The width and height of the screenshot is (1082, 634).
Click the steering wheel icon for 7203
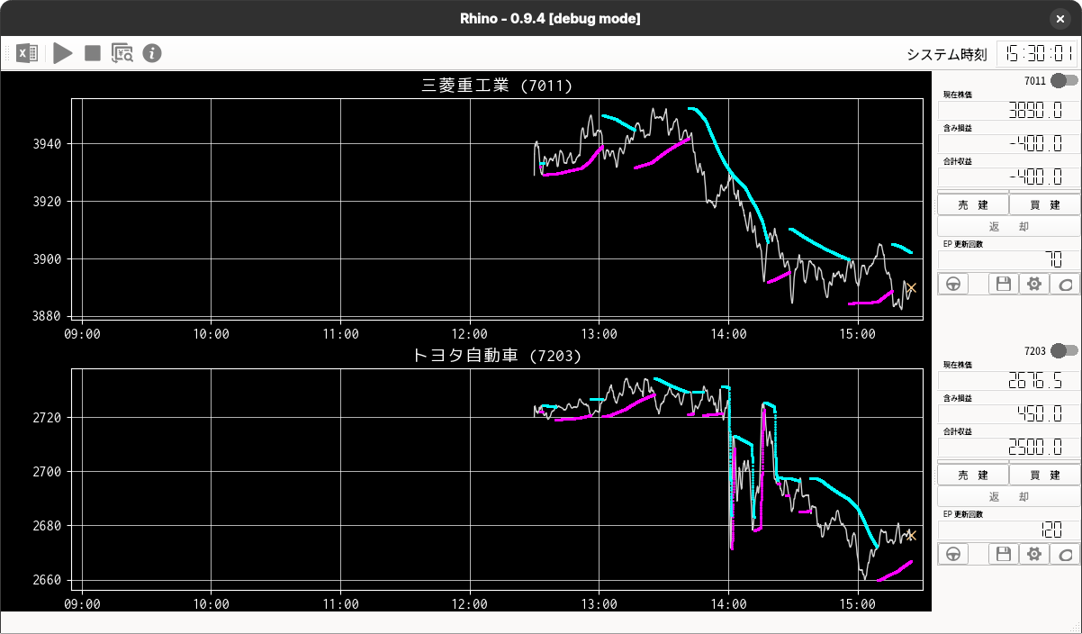click(953, 554)
